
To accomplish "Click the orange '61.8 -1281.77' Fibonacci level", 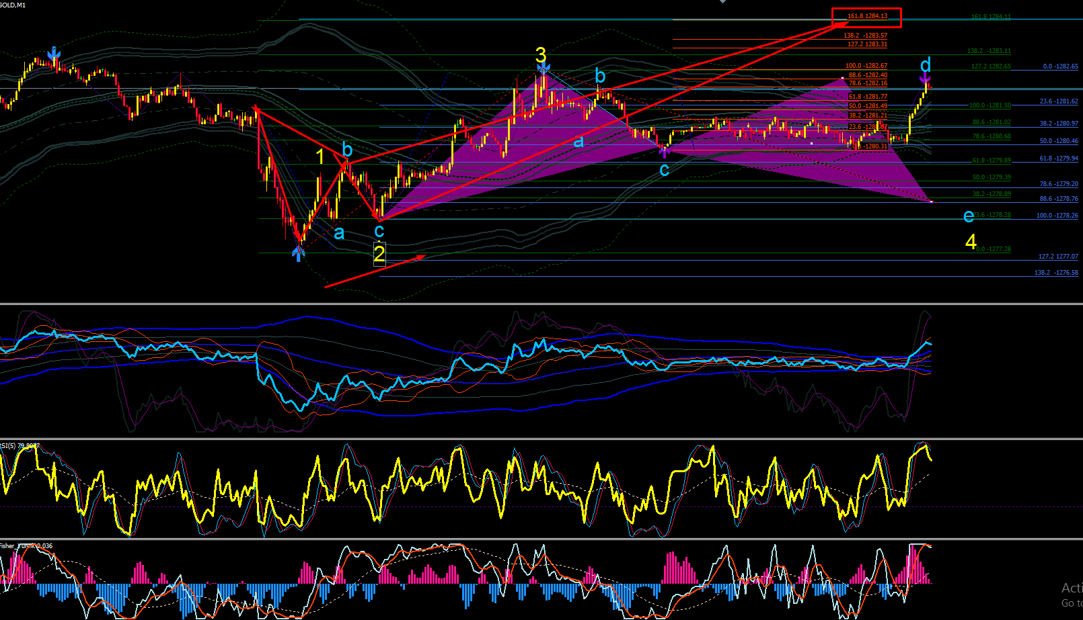I will tap(868, 97).
